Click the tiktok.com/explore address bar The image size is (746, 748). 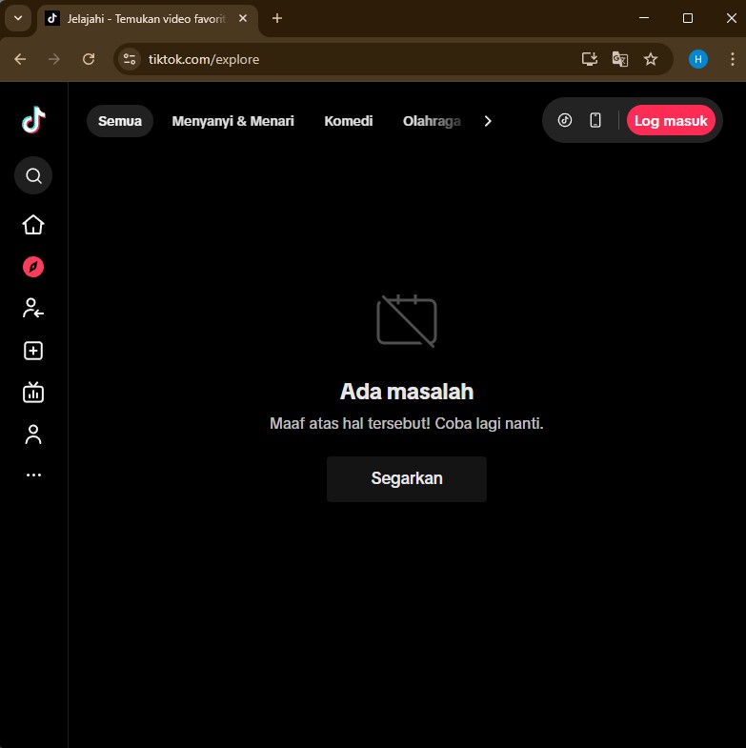tap(353, 59)
